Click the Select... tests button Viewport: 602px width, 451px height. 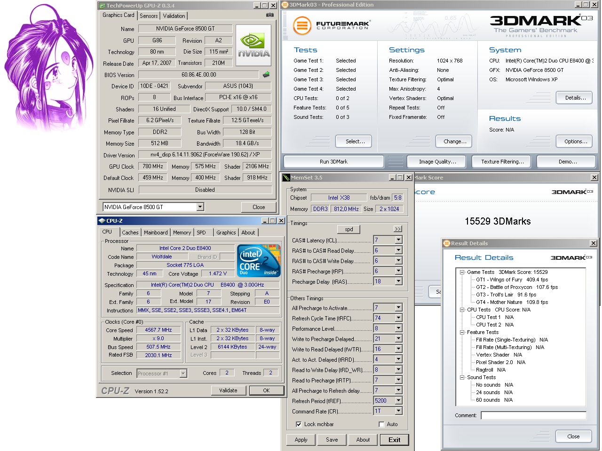pyautogui.click(x=353, y=141)
